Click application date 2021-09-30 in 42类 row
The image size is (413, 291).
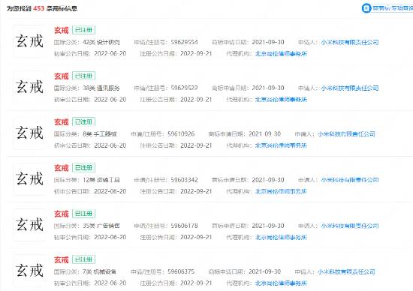[268, 42]
